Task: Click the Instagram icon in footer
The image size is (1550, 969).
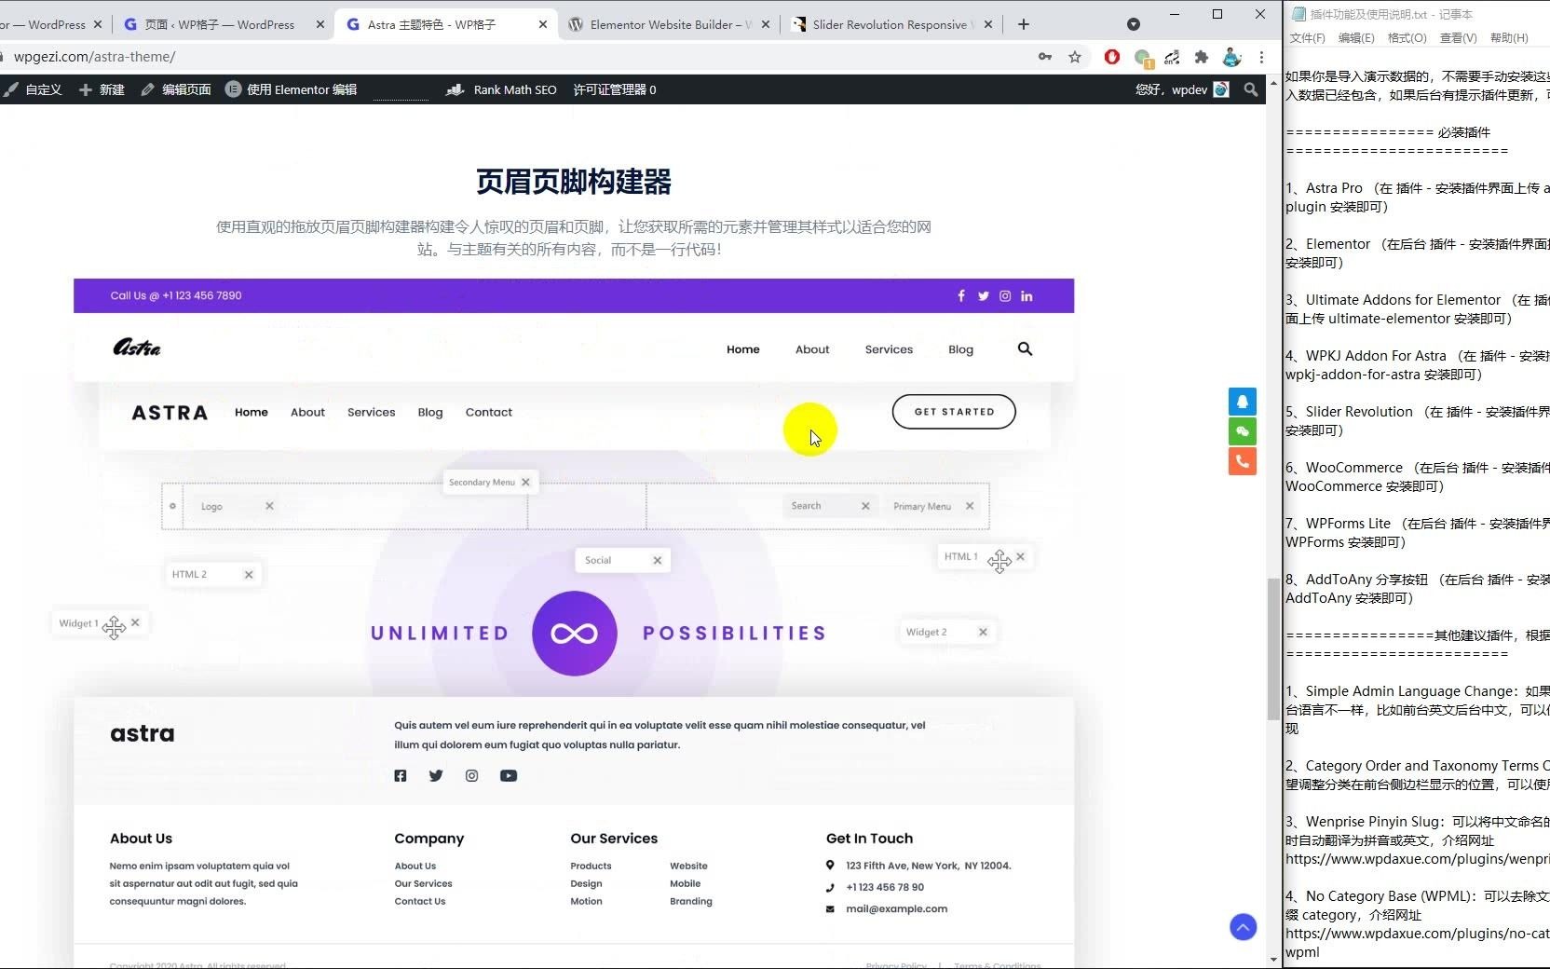Action: pyautogui.click(x=471, y=775)
